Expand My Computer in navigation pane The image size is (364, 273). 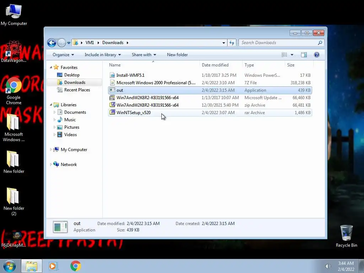[x=51, y=150]
